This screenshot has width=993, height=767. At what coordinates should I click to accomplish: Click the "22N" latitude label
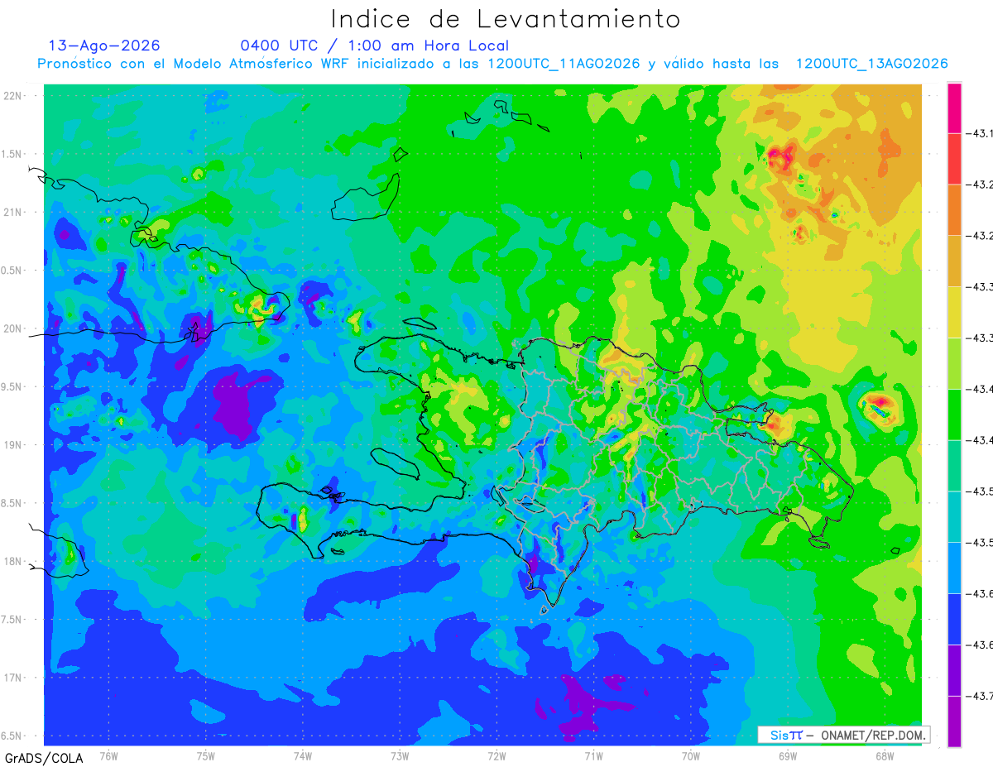click(14, 96)
